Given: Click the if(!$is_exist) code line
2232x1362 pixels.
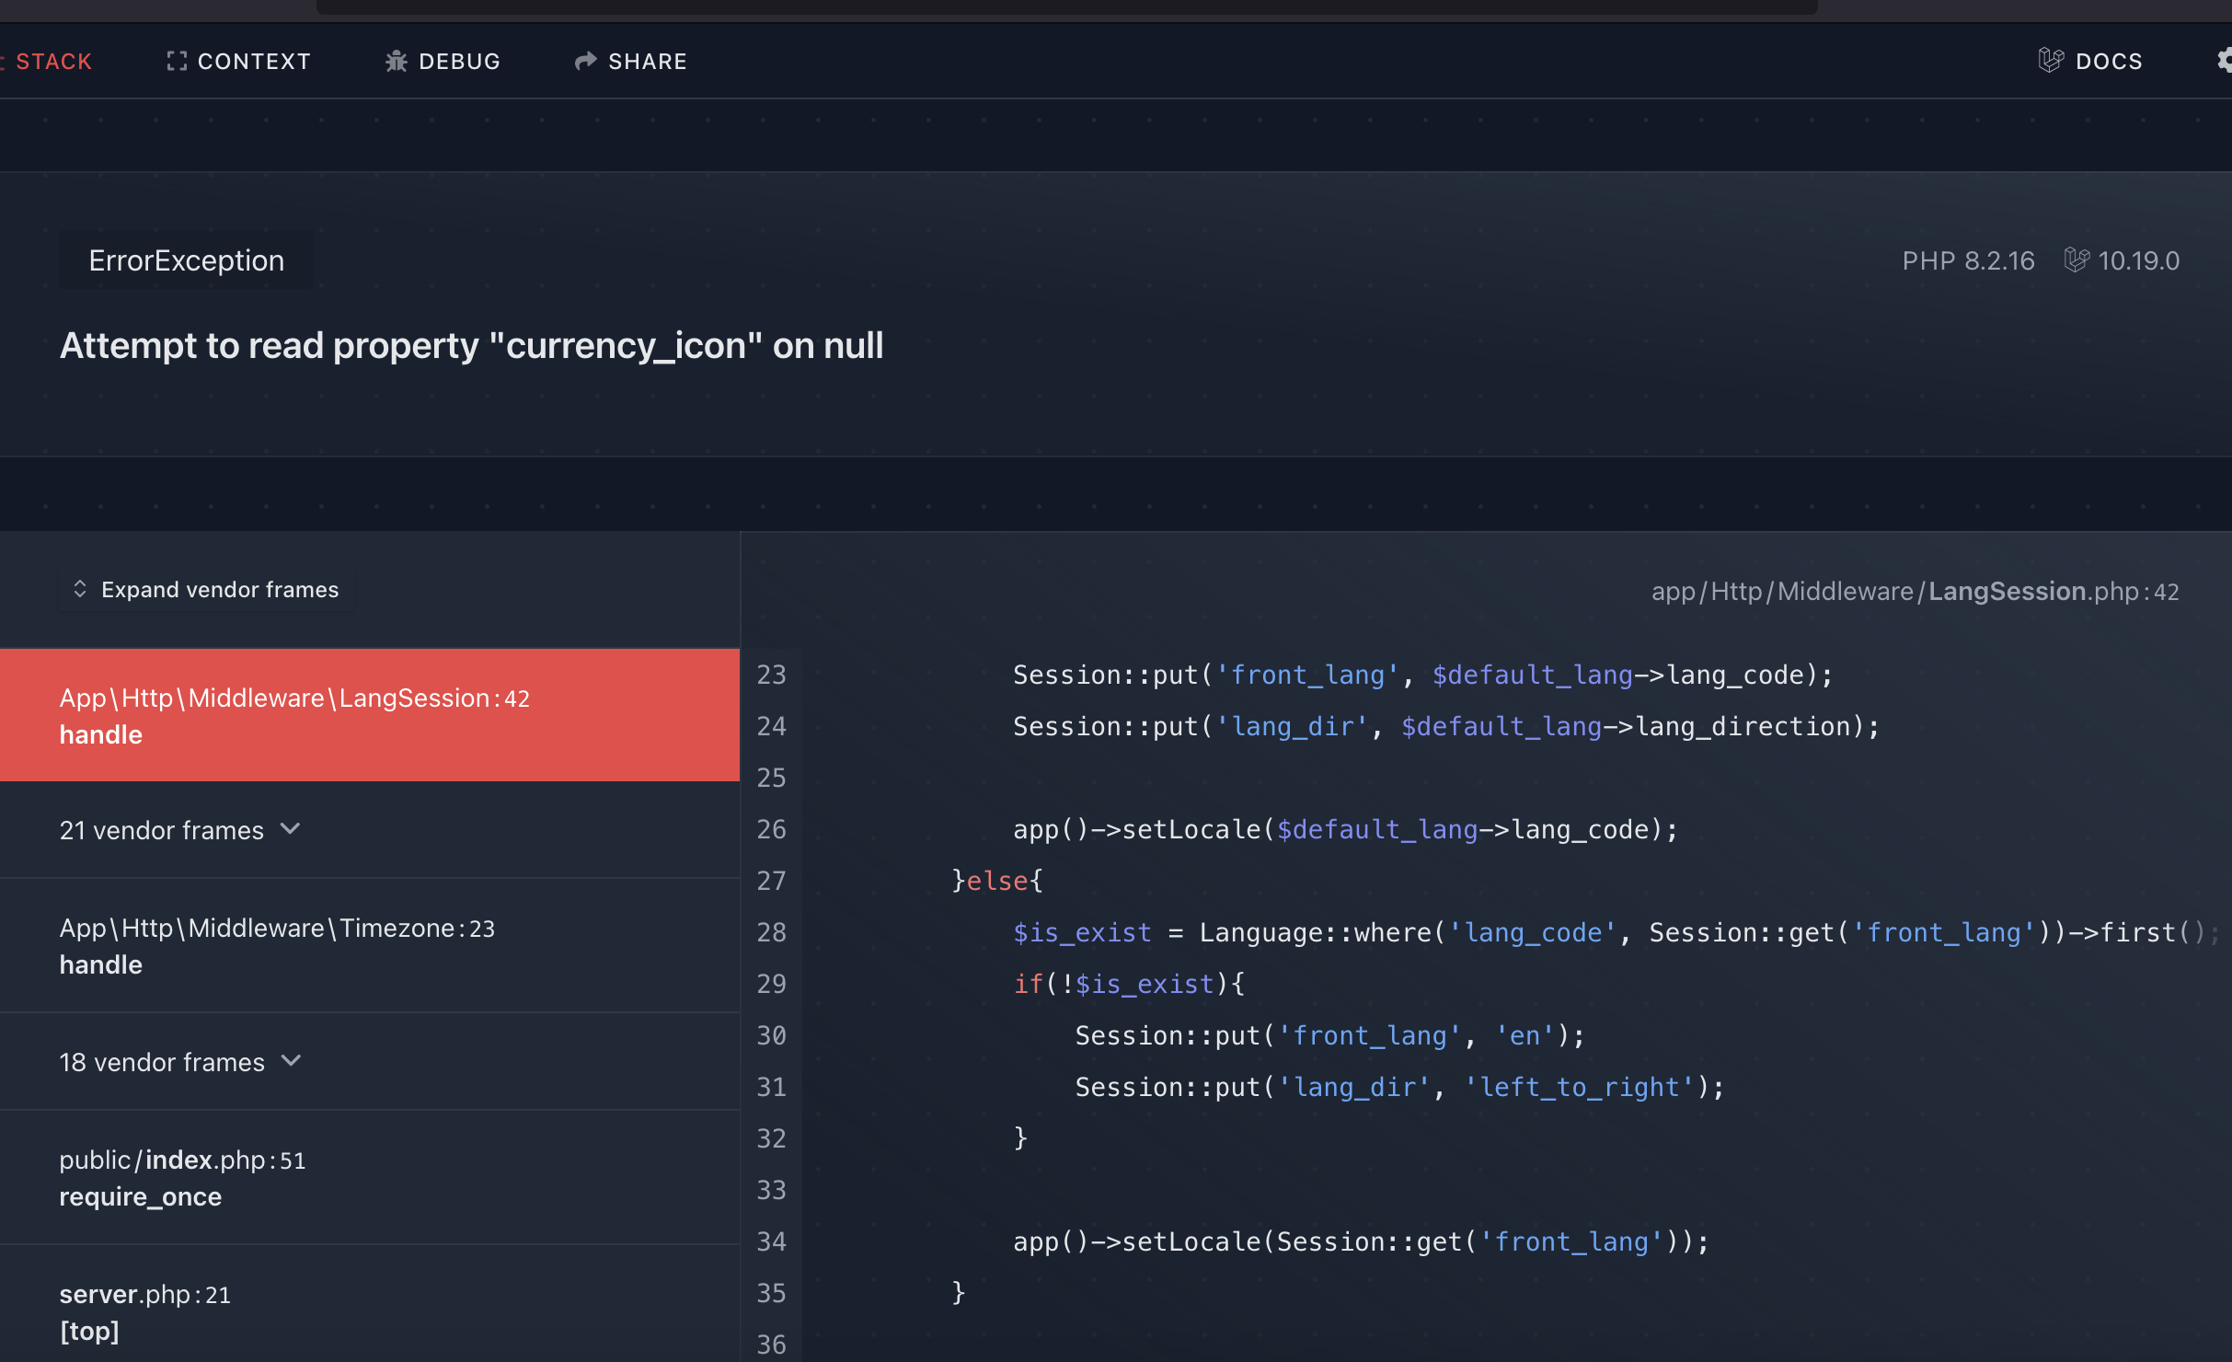Looking at the screenshot, I should tap(1129, 984).
